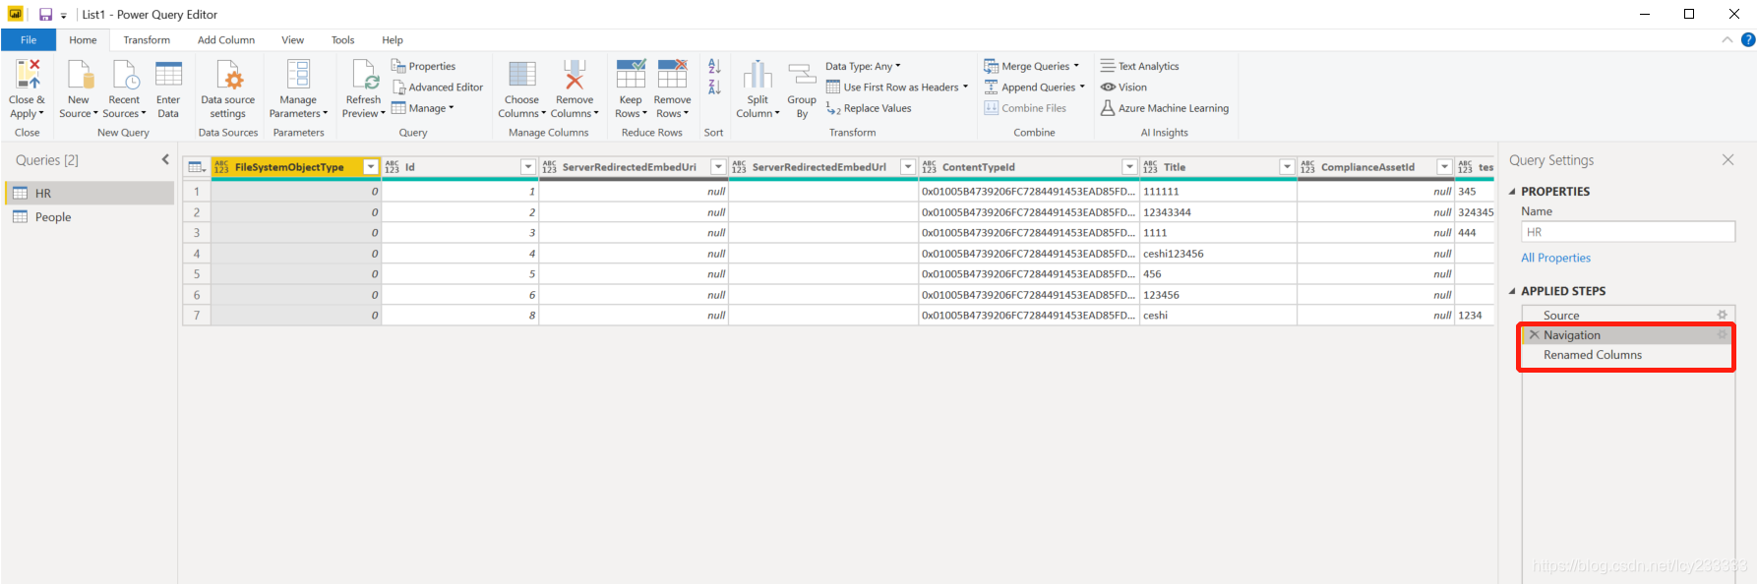Open Data source settings
Viewport: 1757px width, 584px height.
(x=228, y=75)
